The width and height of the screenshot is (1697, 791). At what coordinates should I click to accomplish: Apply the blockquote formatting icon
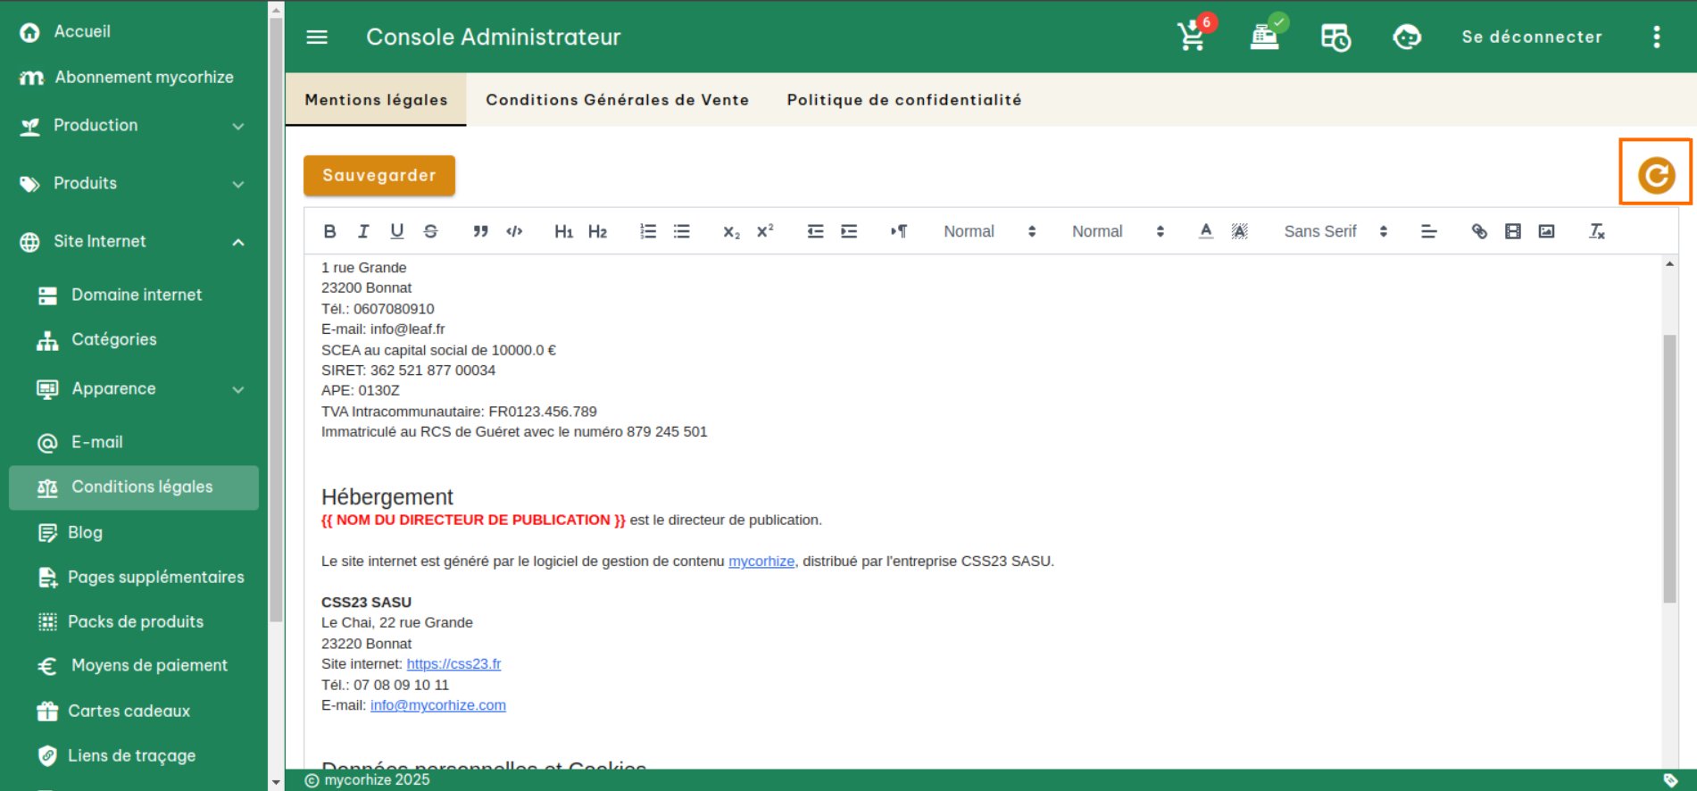coord(480,231)
